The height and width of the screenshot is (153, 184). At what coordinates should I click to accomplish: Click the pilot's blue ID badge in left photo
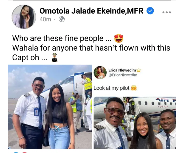(x=37, y=112)
